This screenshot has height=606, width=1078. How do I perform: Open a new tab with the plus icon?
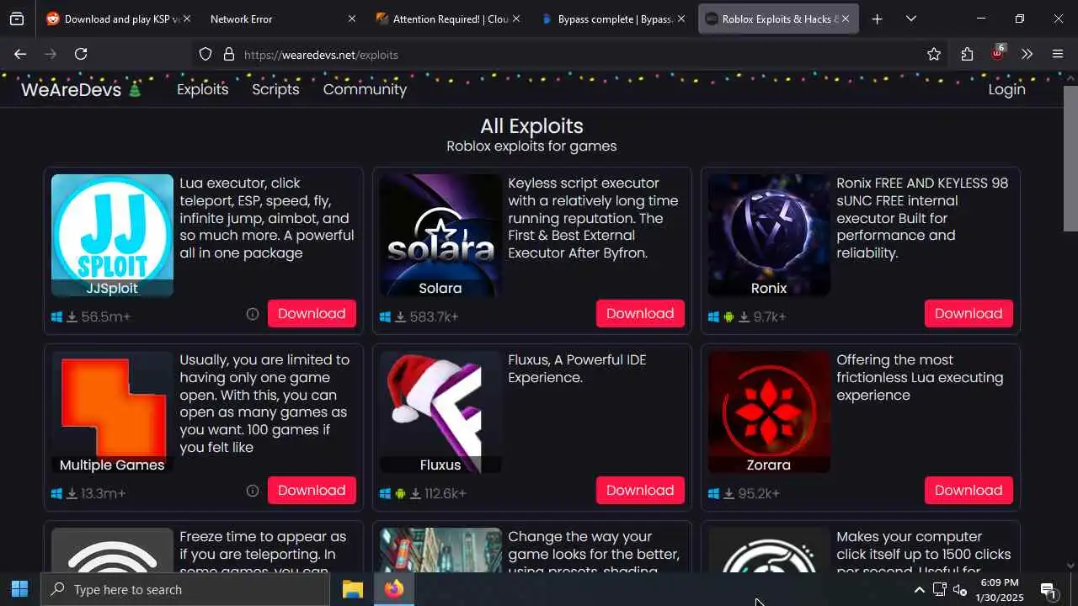click(x=877, y=19)
